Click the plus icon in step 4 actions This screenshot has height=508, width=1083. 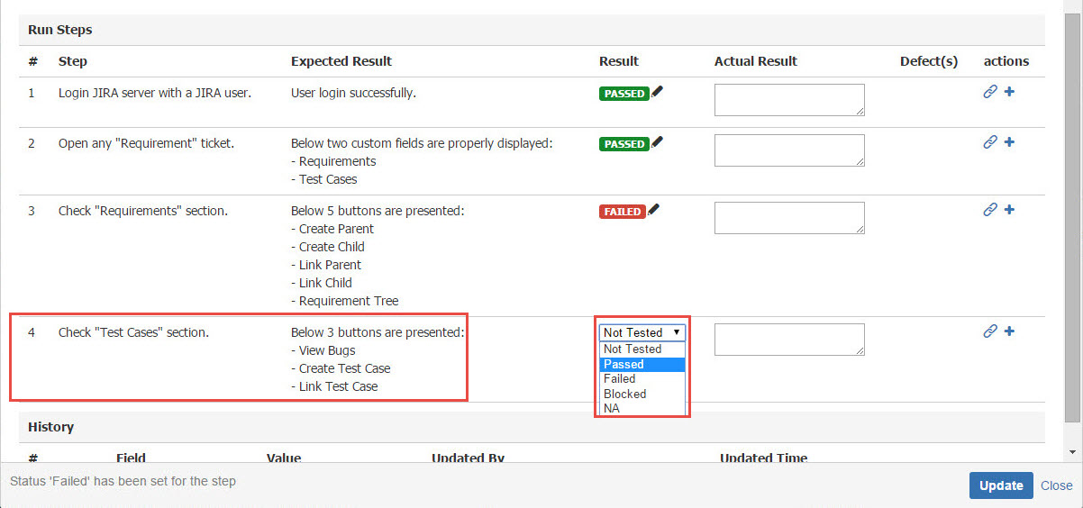coord(1009,331)
